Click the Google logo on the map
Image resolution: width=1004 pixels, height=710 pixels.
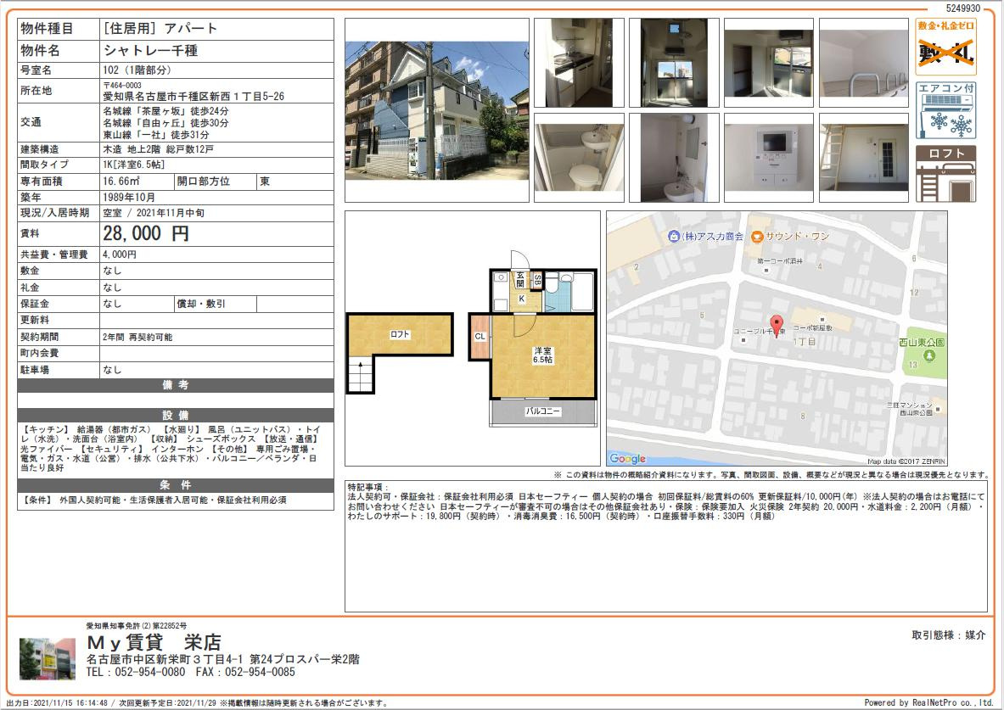627,458
